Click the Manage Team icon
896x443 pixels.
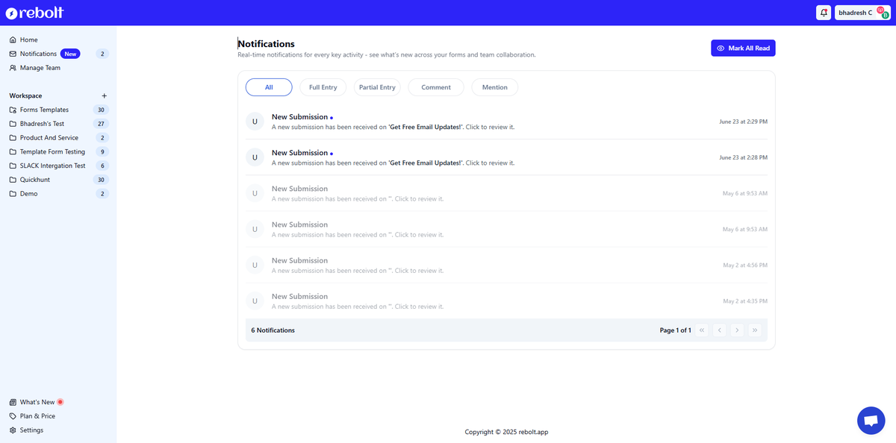click(13, 67)
